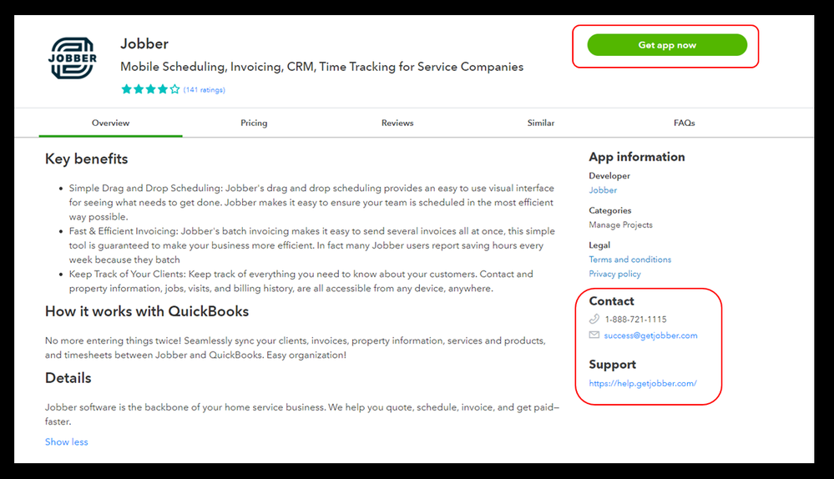Open the 141 ratings link
The width and height of the screenshot is (834, 479).
[205, 89]
